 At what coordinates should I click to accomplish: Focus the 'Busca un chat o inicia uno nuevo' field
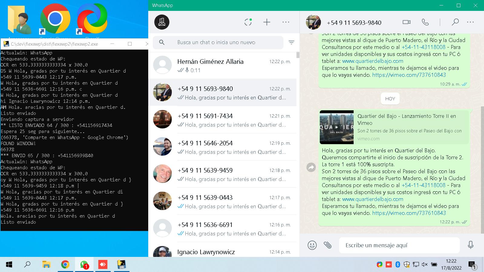tap(218, 43)
